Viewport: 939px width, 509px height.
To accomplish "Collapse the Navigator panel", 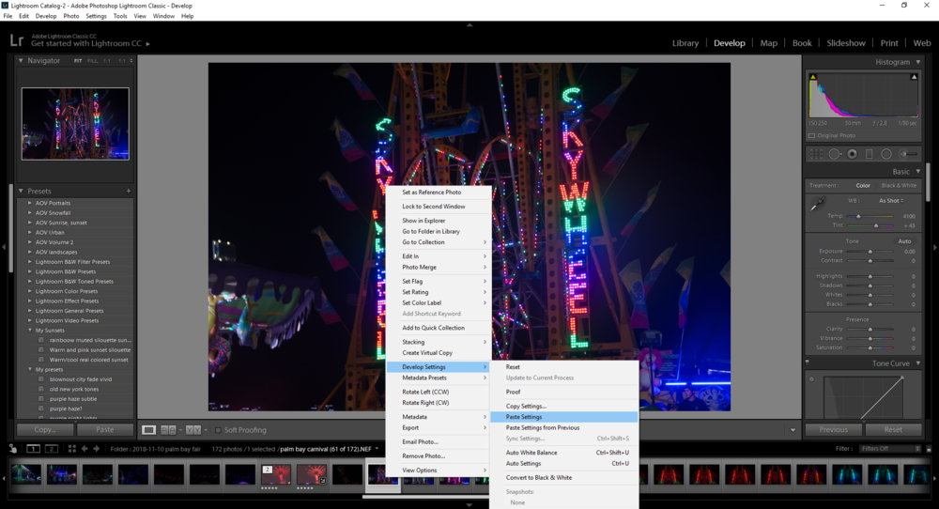I will pyautogui.click(x=21, y=60).
